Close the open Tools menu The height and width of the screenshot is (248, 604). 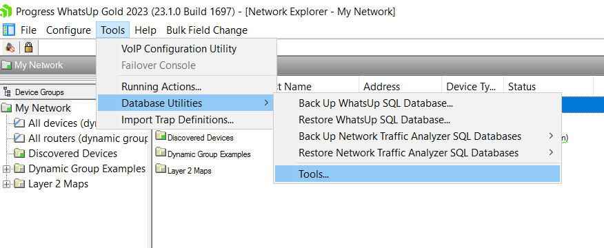coord(113,30)
